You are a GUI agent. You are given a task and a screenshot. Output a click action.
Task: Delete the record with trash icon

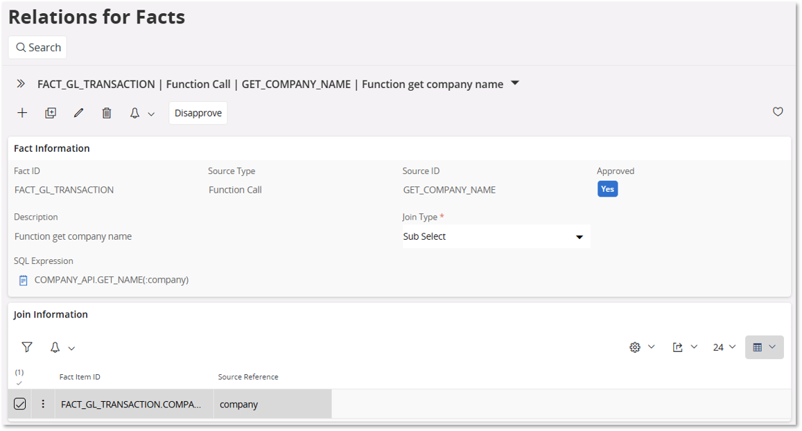(106, 113)
